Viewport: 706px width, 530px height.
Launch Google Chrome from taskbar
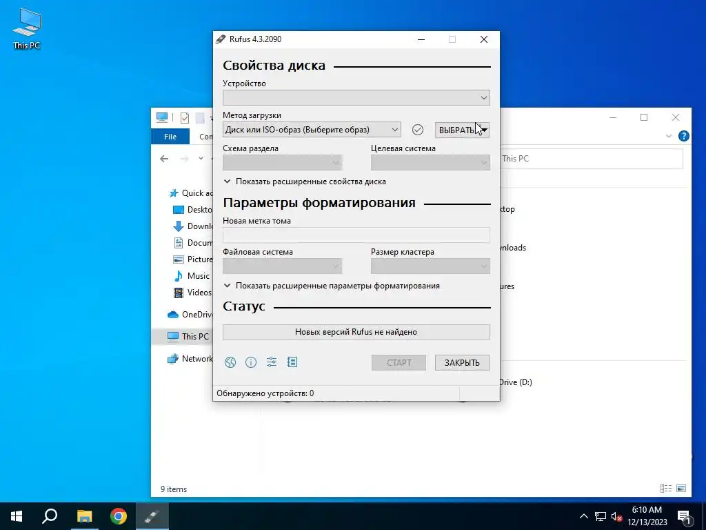coord(119,516)
